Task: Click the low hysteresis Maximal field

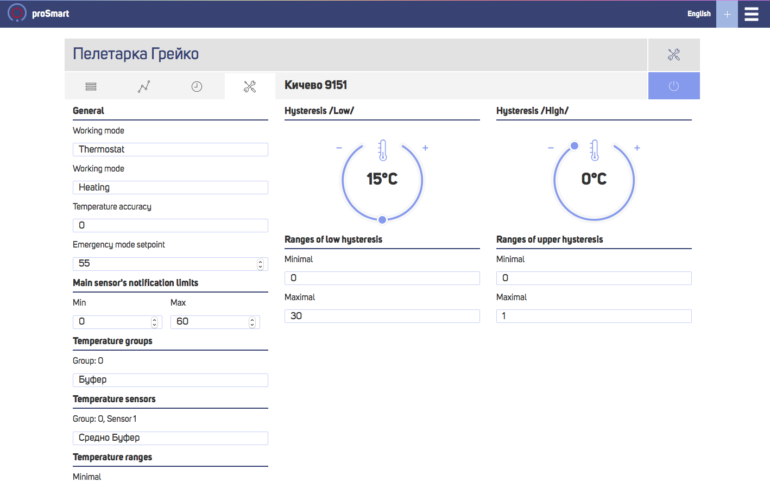Action: 382,316
